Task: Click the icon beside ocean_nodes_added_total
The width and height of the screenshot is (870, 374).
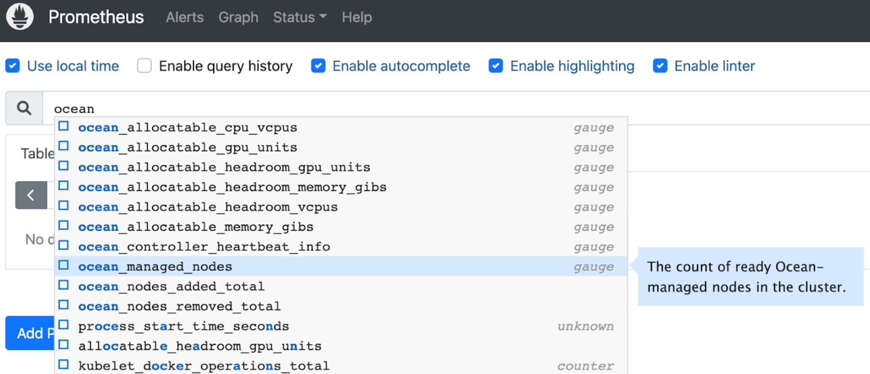Action: 64,286
